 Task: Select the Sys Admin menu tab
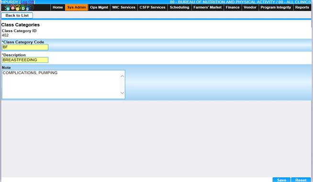(x=77, y=7)
